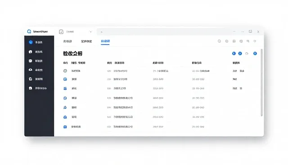Select the active blue badge sidebar item

pos(36,42)
